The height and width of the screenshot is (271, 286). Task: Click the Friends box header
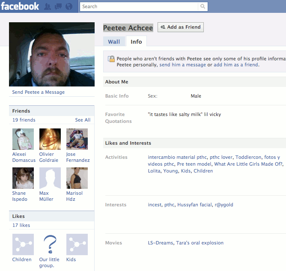pyautogui.click(x=52, y=111)
